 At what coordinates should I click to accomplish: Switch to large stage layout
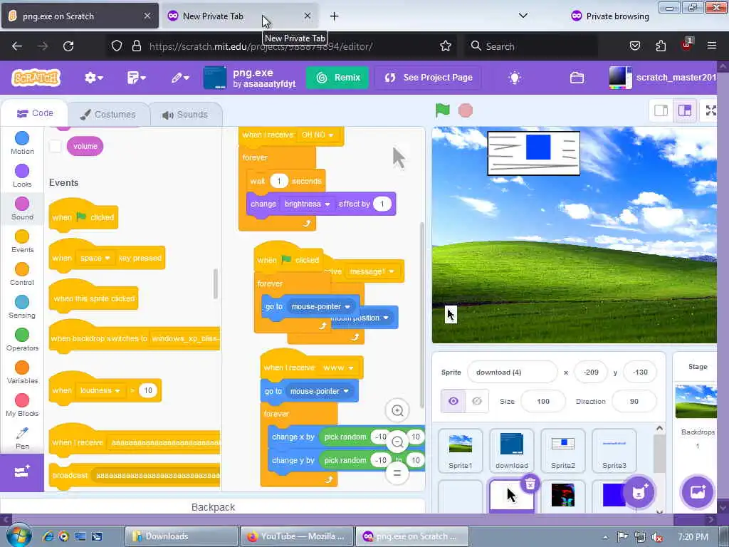pos(684,110)
